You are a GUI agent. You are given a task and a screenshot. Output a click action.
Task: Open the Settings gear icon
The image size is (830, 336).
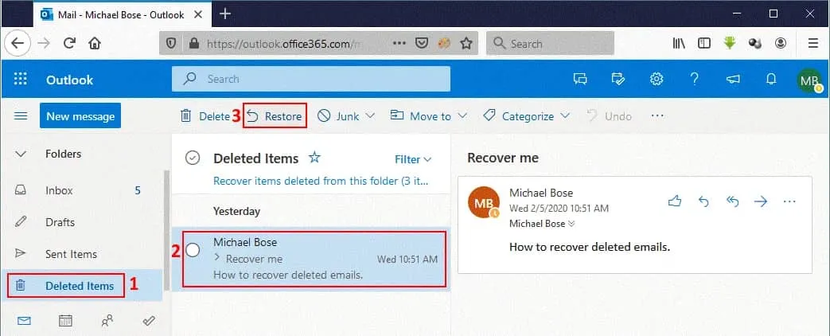coord(657,79)
